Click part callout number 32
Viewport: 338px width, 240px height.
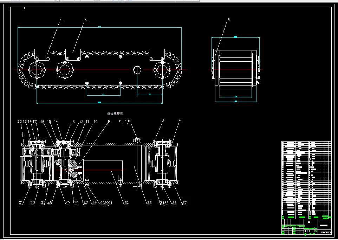(126, 203)
